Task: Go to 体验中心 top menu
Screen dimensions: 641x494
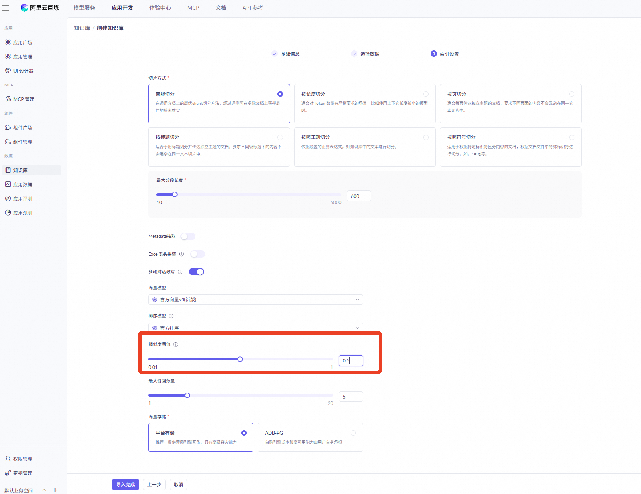Action: 160,8
